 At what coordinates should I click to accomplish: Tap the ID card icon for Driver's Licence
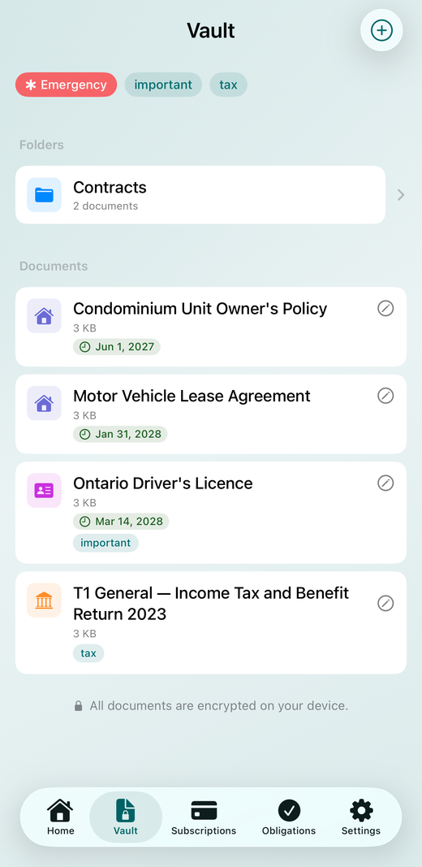click(44, 491)
